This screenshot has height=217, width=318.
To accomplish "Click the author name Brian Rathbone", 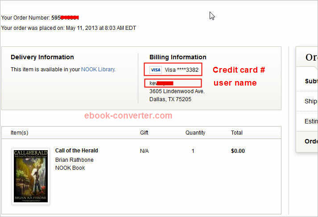I will [74, 160].
